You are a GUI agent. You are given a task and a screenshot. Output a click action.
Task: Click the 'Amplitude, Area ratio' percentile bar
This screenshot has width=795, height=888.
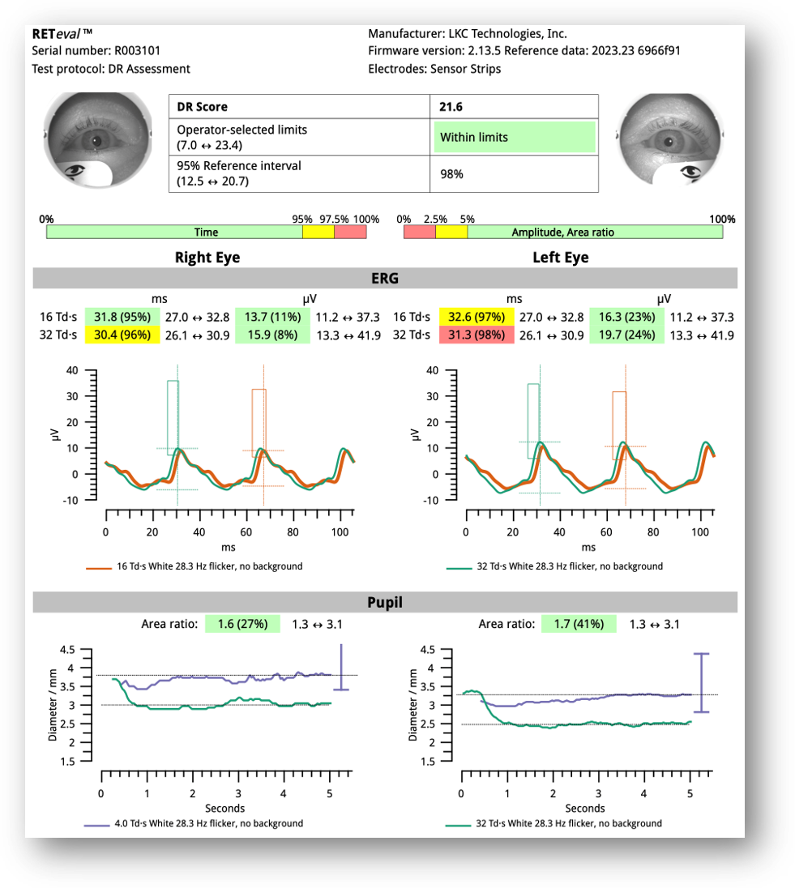[595, 232]
